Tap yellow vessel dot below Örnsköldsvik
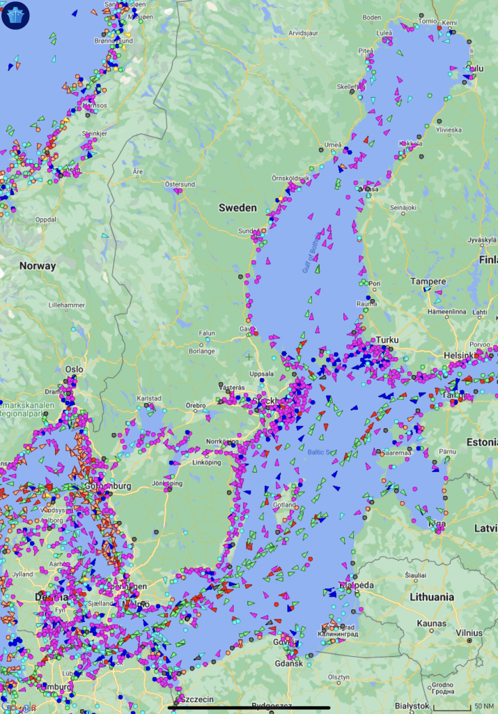 279,199
